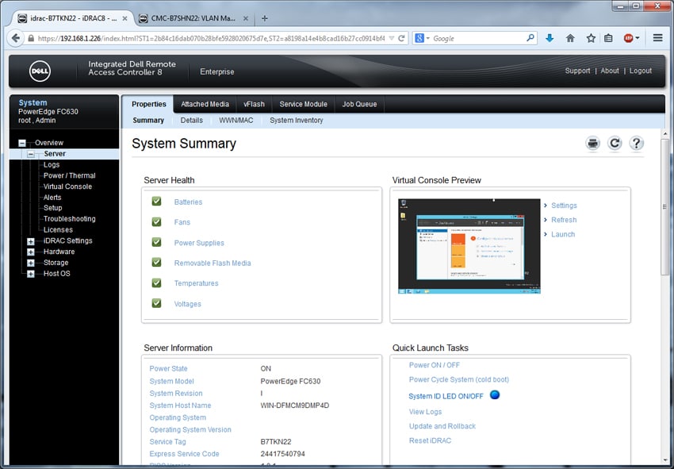The width and height of the screenshot is (674, 469).
Task: Switch to vFlash tab
Action: click(x=254, y=104)
